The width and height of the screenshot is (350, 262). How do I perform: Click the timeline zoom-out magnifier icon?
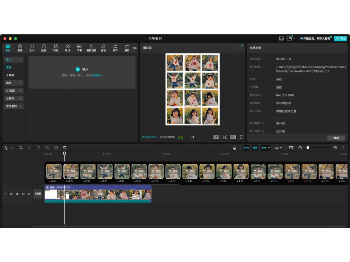300,148
